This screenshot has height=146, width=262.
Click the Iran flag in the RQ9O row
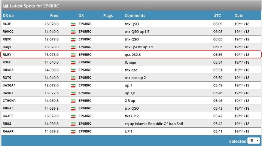point(73,40)
